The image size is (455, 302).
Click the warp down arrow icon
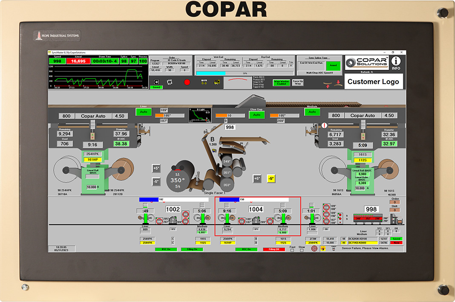pos(338,84)
